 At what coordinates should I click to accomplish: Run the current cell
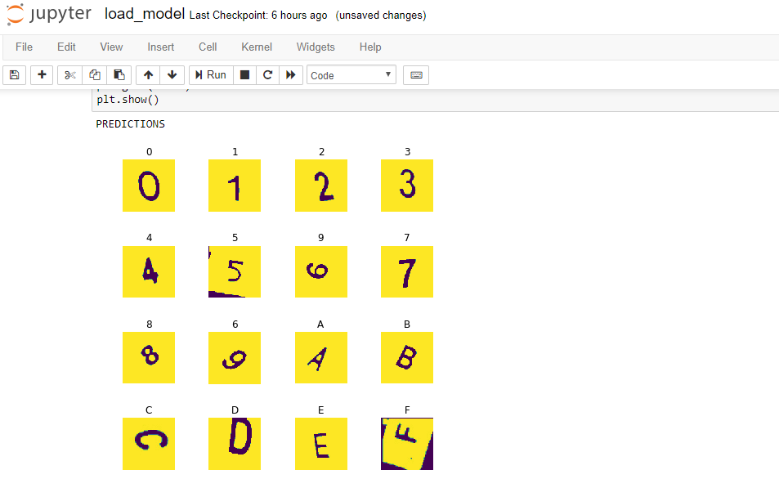[x=211, y=75]
